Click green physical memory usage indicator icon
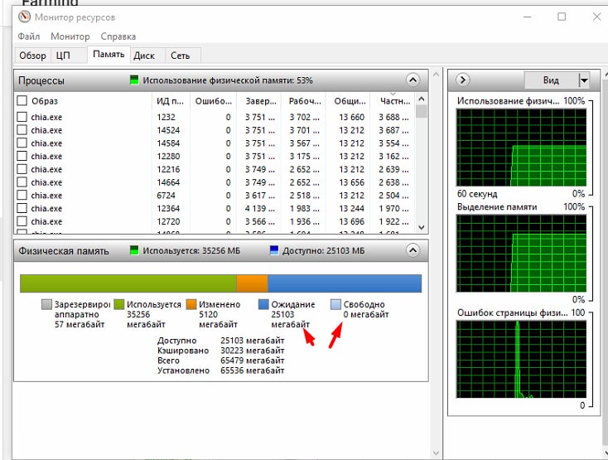The height and width of the screenshot is (460, 608). click(134, 80)
